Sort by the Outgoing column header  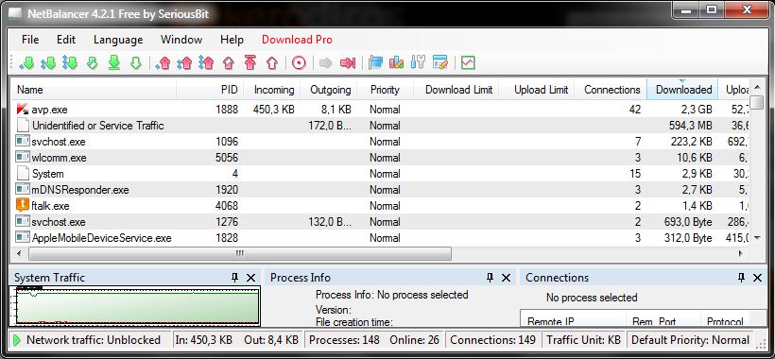[x=328, y=90]
